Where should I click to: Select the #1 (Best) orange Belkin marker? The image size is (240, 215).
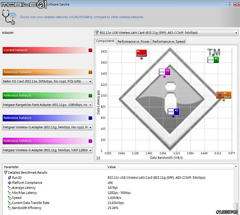tap(223, 95)
